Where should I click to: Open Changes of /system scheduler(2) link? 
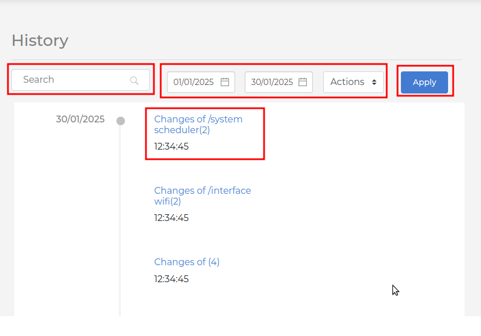pyautogui.click(x=198, y=125)
